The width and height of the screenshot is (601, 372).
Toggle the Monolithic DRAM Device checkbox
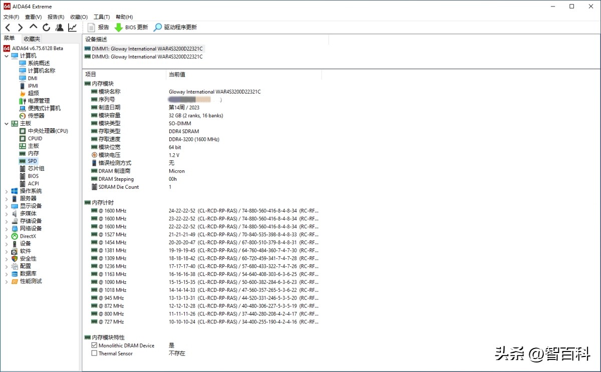point(94,345)
